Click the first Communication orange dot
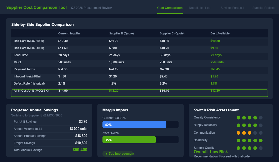 tap(238, 133)
